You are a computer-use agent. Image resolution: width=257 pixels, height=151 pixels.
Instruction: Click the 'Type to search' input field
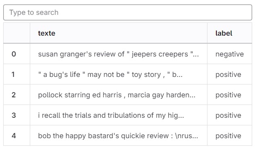(128, 12)
